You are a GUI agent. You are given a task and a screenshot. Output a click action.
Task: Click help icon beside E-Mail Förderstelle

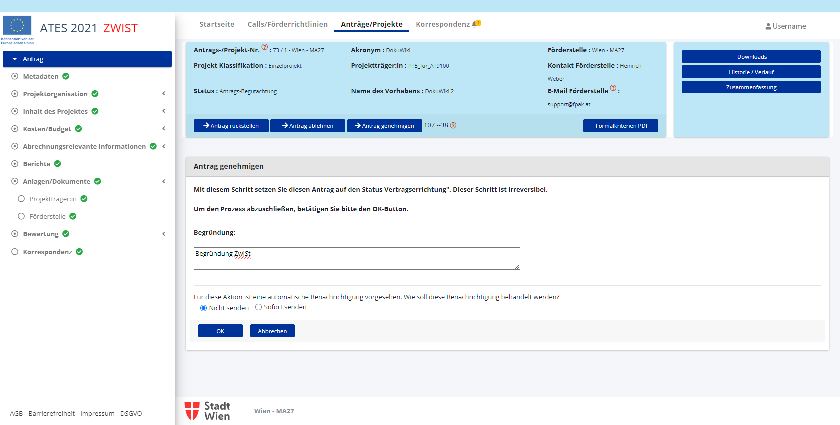pos(613,88)
